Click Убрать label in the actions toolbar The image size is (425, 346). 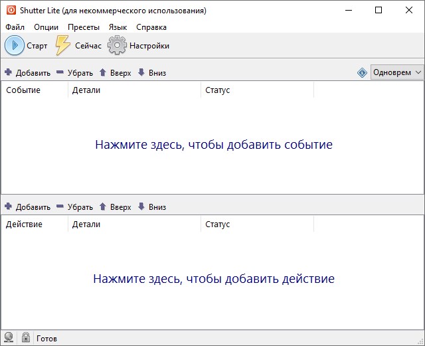click(80, 207)
